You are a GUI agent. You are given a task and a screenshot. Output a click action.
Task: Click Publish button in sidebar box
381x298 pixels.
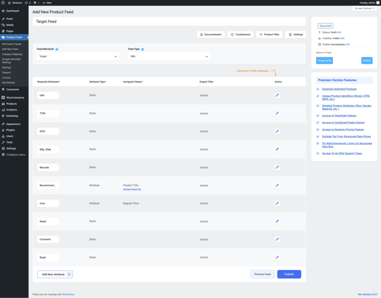(x=366, y=61)
